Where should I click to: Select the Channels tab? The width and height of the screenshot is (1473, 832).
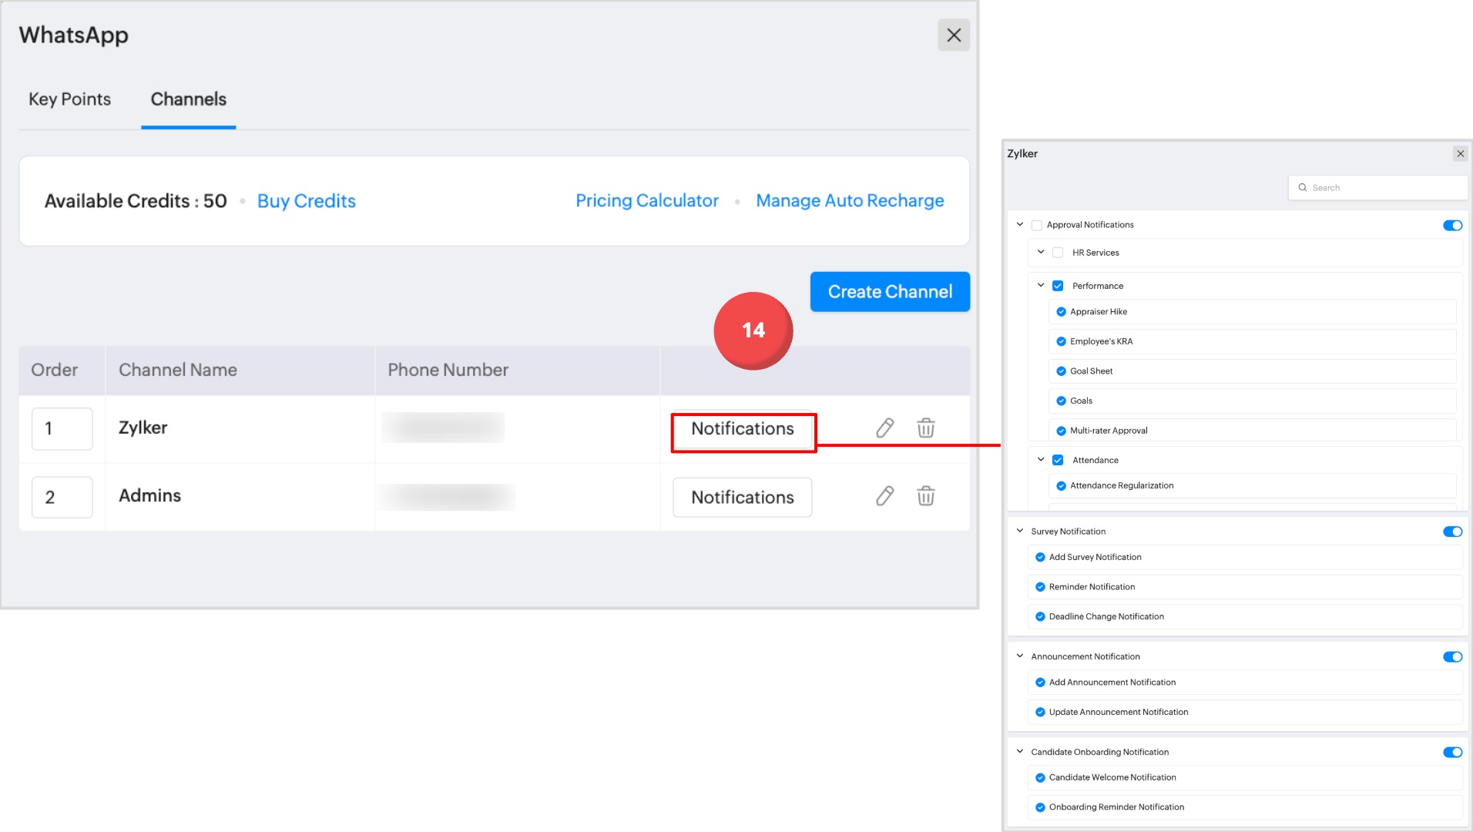pyautogui.click(x=188, y=99)
